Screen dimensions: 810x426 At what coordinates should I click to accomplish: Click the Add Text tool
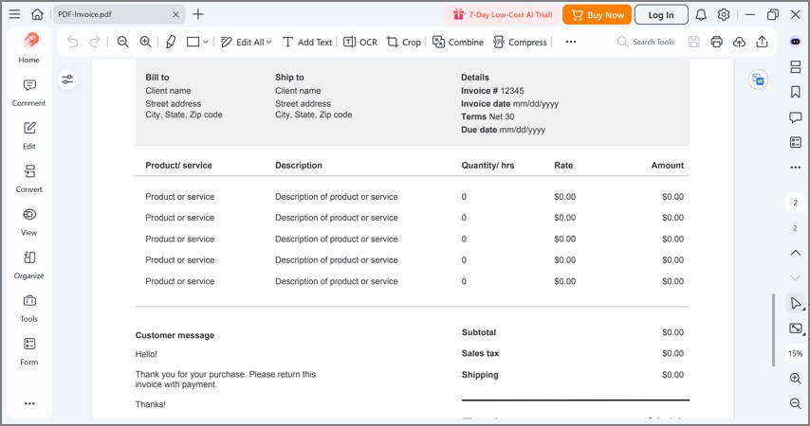(x=307, y=42)
